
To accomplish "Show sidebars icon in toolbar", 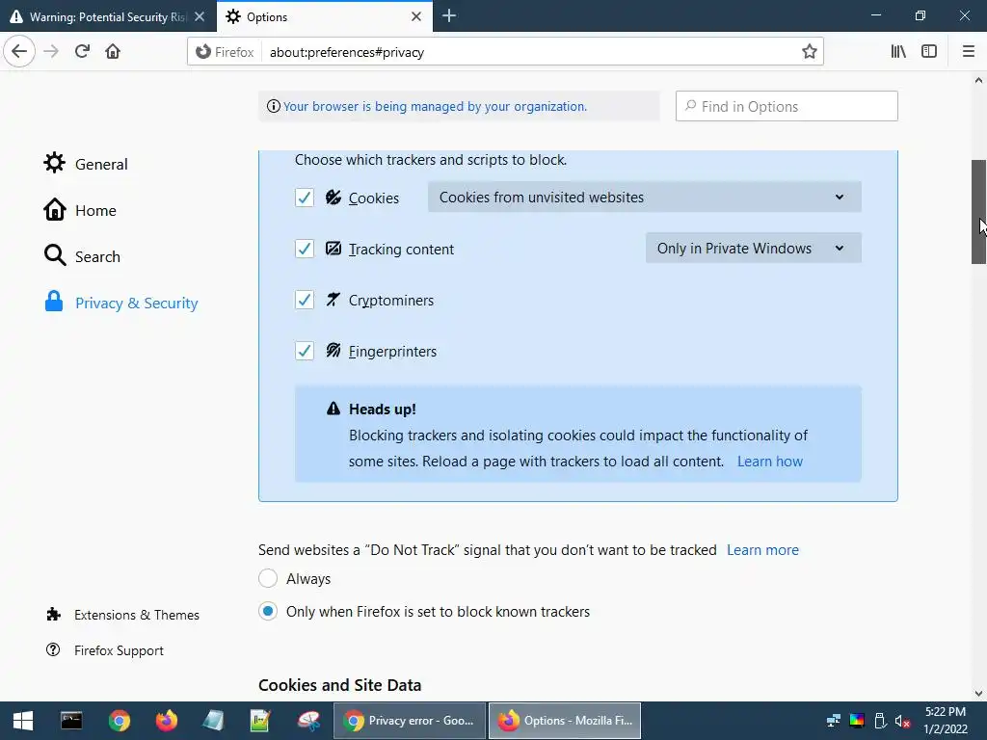I will point(929,52).
